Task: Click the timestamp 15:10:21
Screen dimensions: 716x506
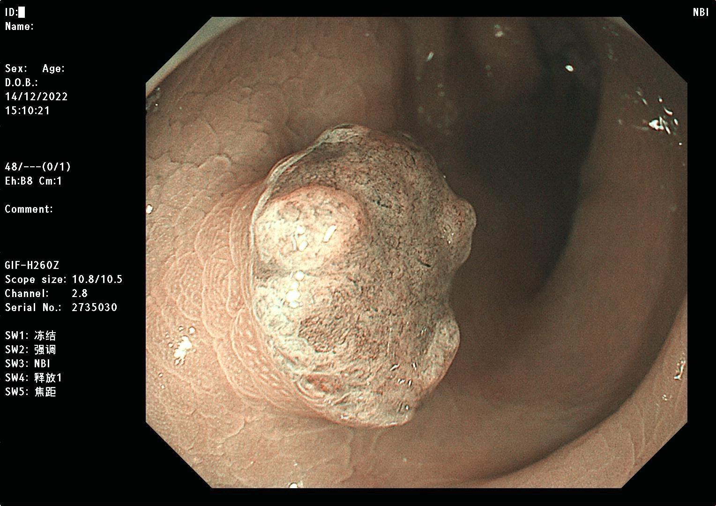Action: tap(27, 111)
